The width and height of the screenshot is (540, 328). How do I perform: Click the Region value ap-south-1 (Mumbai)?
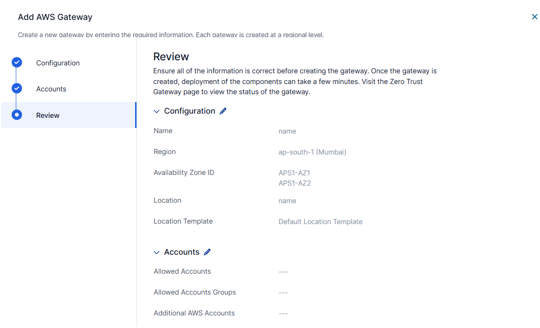(x=312, y=152)
